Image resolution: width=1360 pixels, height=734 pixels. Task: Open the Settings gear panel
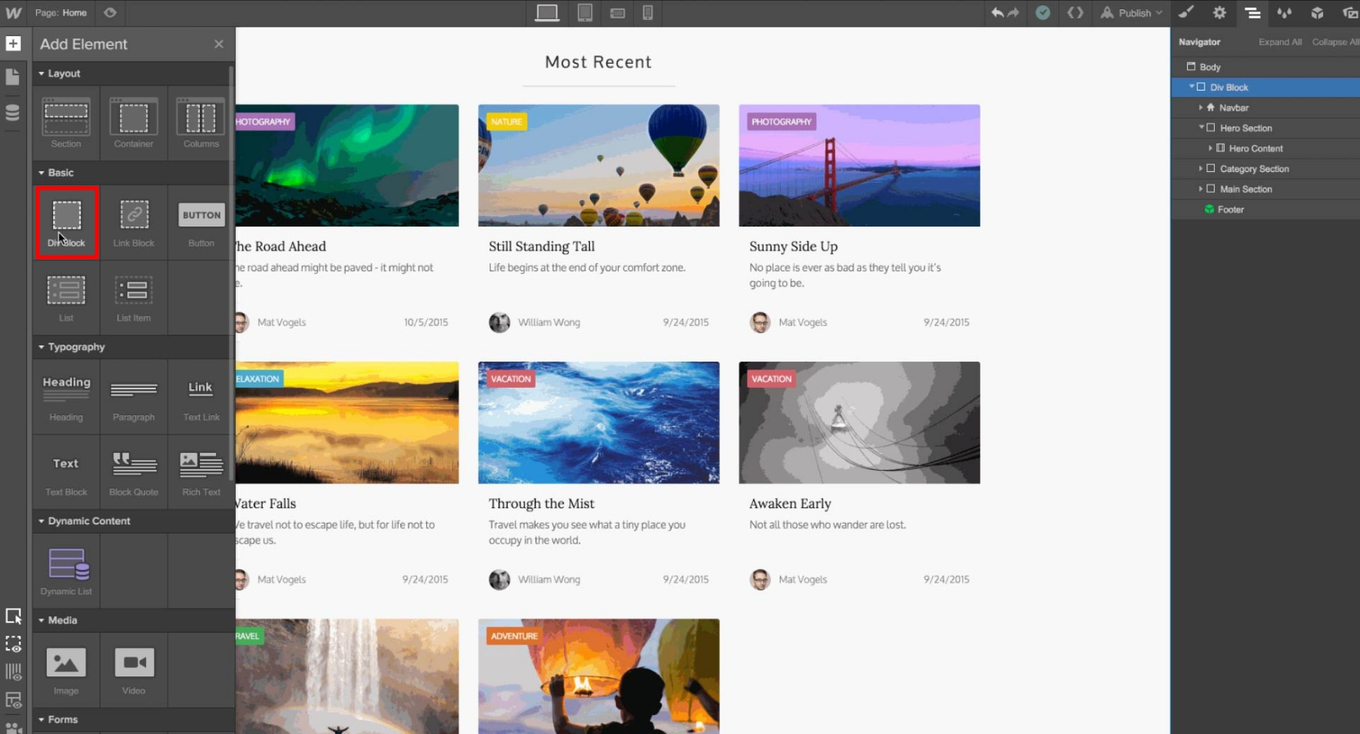coord(1219,13)
